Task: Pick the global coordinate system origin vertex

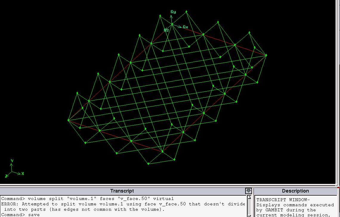Action: [172, 24]
